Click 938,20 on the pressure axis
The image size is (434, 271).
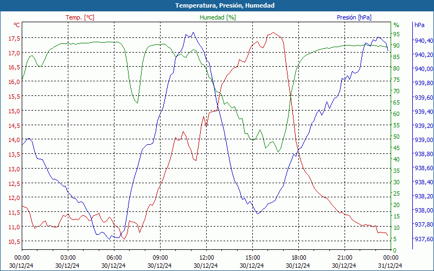(424, 196)
